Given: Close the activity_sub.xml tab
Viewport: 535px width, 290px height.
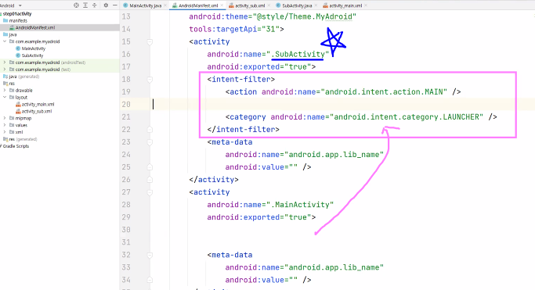Looking at the screenshot, I should pyautogui.click(x=269, y=5).
